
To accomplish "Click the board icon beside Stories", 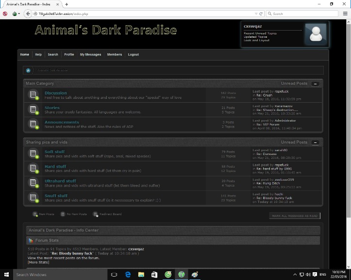I will 33,109.
